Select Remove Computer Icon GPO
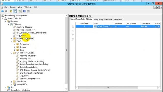Image resolution: width=163 pixels, height=92 pixels. tap(30, 79)
